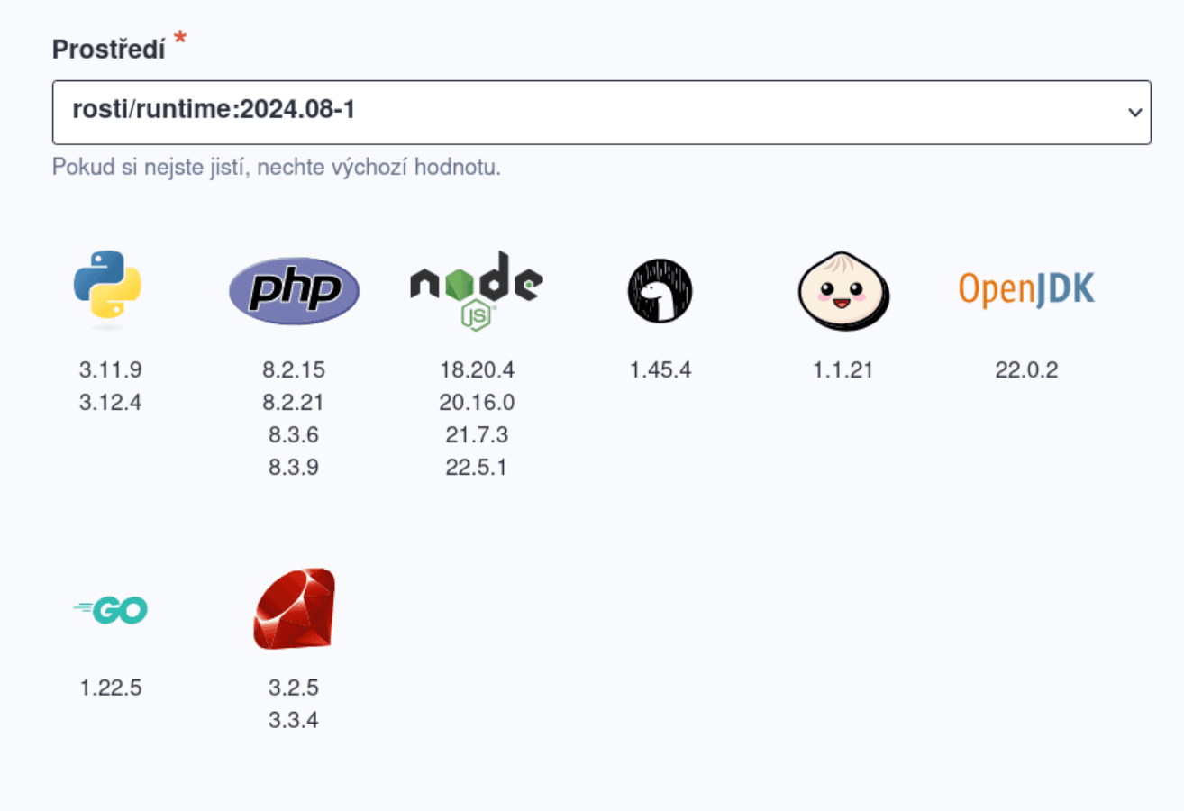Click the Deno dinosaur logo icon

660,290
